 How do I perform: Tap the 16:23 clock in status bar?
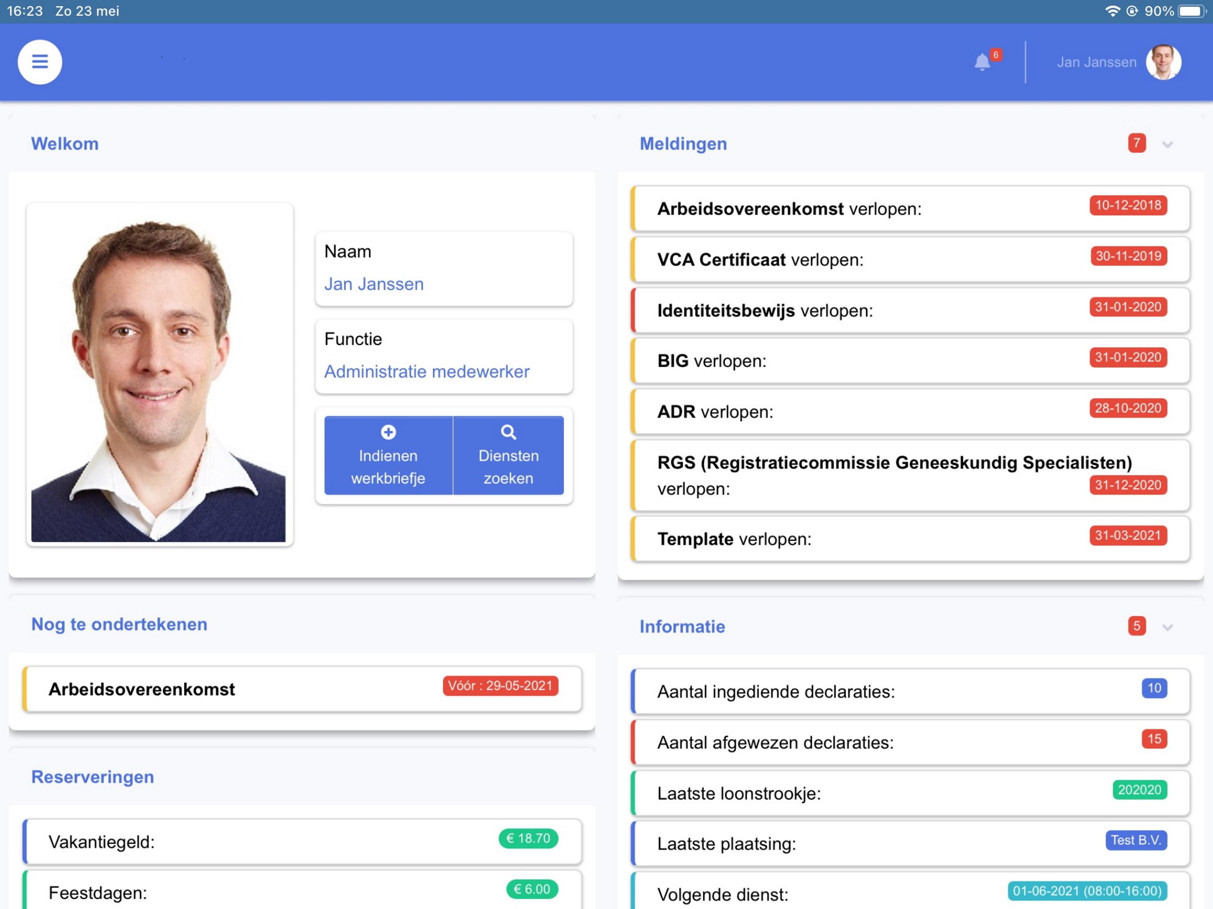pos(25,11)
